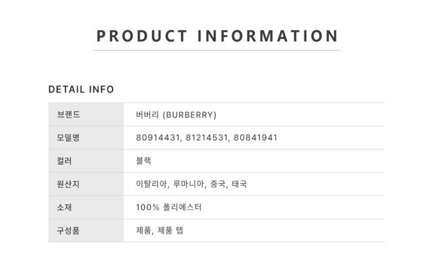Click the divider line under the title

(x=217, y=50)
